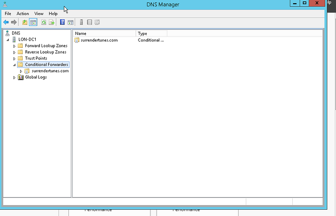Click the 'Conditional ...' type cell

151,40
